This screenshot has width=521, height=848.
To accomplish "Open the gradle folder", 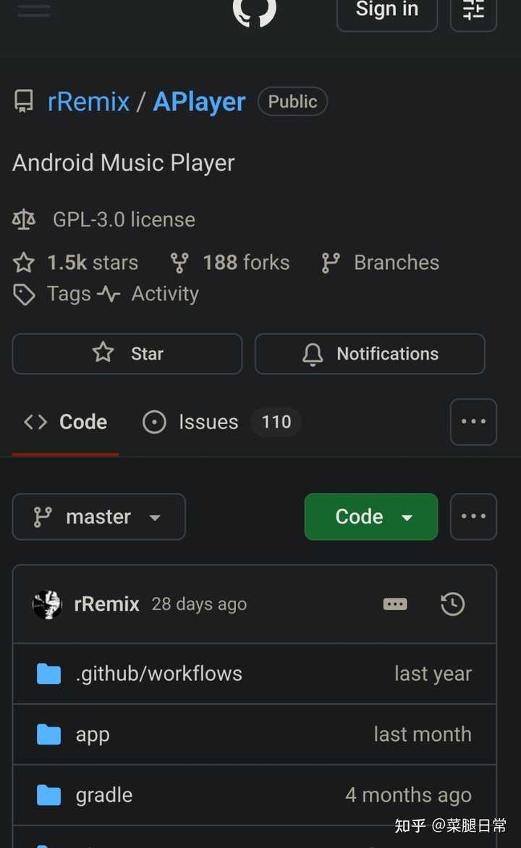I will pyautogui.click(x=104, y=795).
